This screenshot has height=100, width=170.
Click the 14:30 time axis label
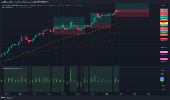148,94
